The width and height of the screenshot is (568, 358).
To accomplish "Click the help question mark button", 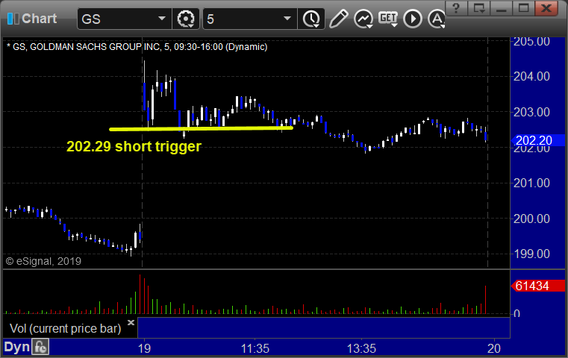I will [456, 8].
